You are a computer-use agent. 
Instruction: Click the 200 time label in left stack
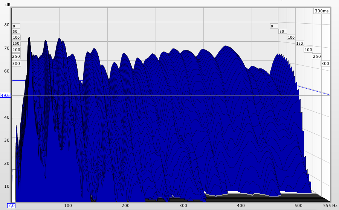point(16,50)
